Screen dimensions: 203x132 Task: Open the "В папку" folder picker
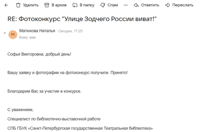coord(86,5)
